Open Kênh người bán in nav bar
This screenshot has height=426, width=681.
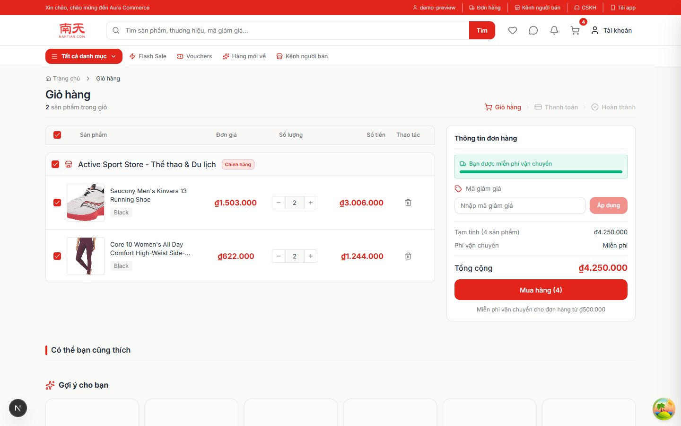click(x=302, y=56)
